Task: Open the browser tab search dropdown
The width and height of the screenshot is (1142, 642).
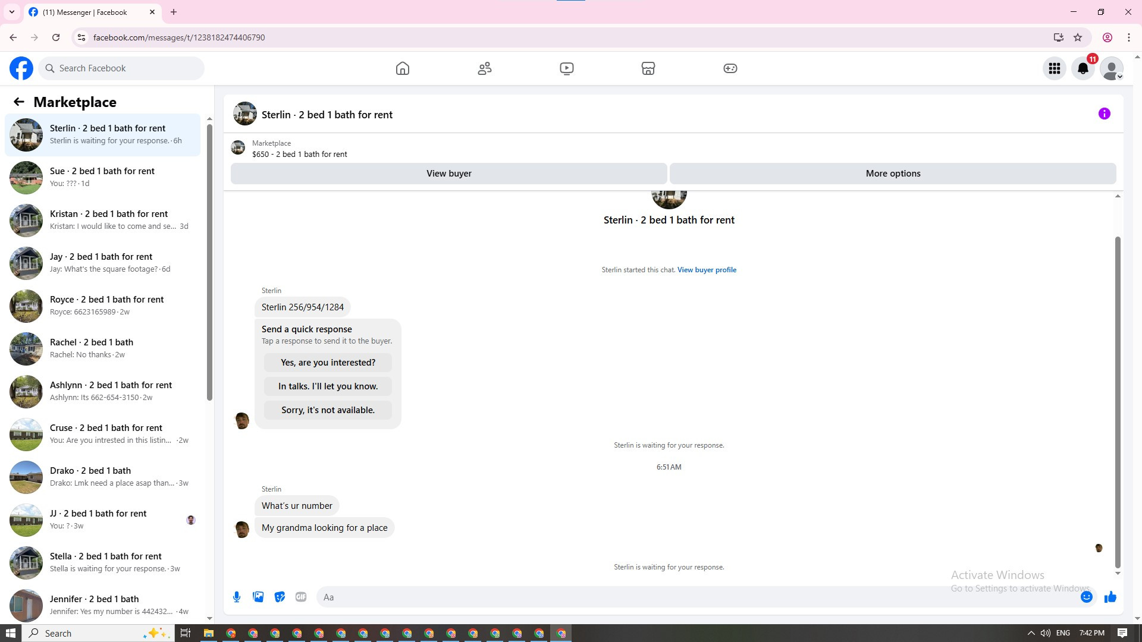Action: (x=11, y=12)
